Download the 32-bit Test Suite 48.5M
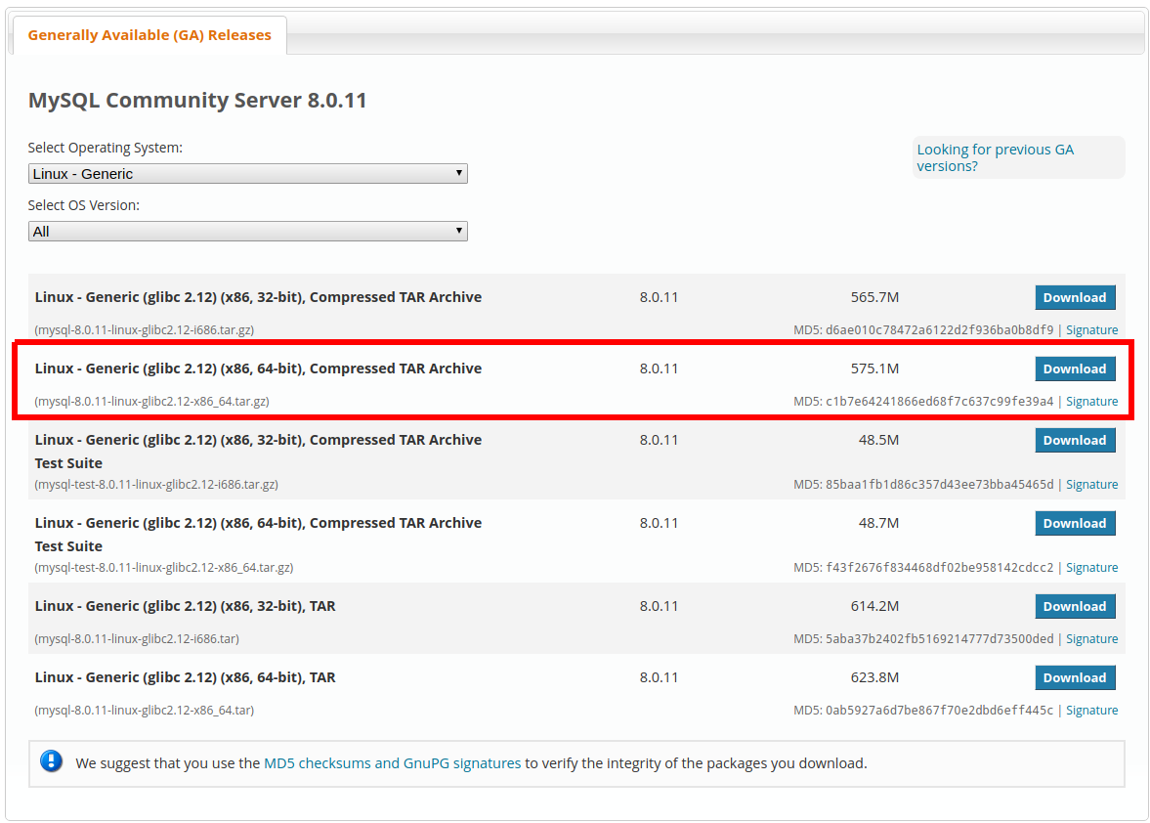1150x823 pixels. tap(1075, 440)
